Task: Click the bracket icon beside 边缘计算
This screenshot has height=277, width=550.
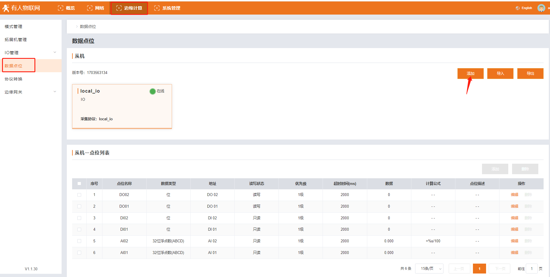Action: tap(119, 8)
